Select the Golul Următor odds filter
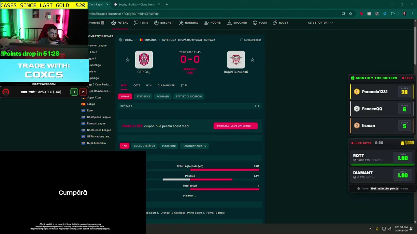Screen dimensions: 417x234 (144, 146)
